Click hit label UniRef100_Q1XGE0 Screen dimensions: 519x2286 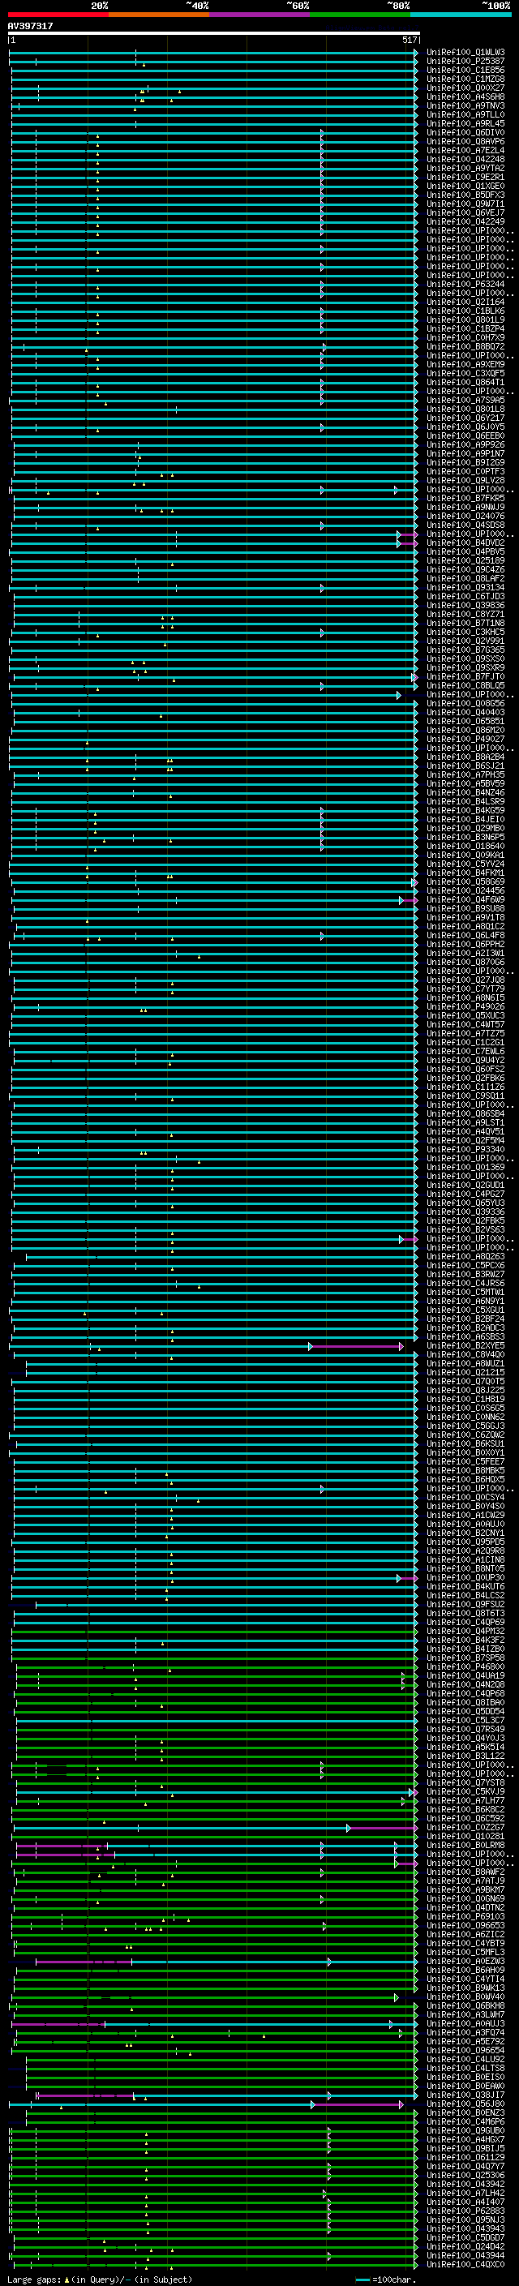click(x=465, y=186)
